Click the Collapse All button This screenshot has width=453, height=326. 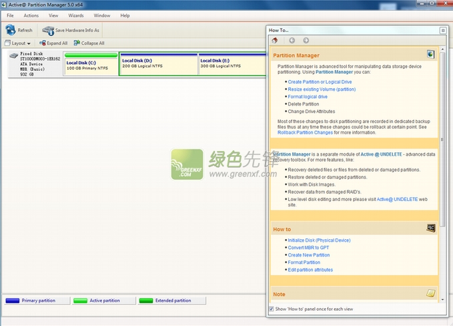pyautogui.click(x=89, y=43)
